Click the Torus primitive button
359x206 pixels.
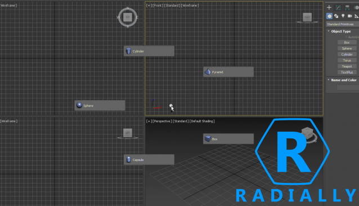[347, 60]
